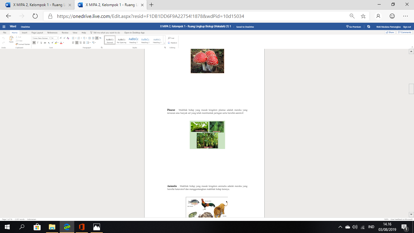Toggle right-to-left text direction
Screen dimensions: 414x233
100,38
